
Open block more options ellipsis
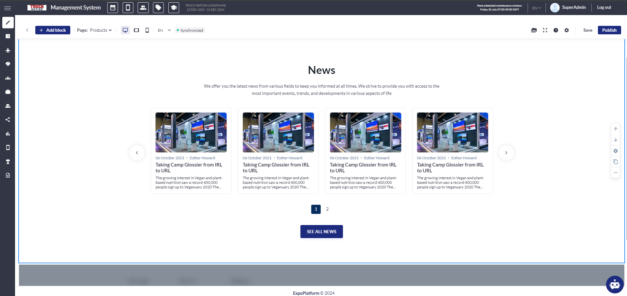(x=616, y=172)
